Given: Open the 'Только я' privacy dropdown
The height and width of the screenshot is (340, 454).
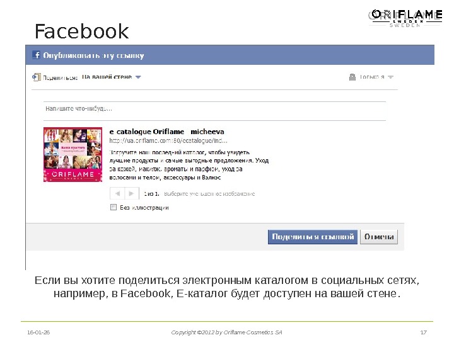Looking at the screenshot, I should click(376, 77).
